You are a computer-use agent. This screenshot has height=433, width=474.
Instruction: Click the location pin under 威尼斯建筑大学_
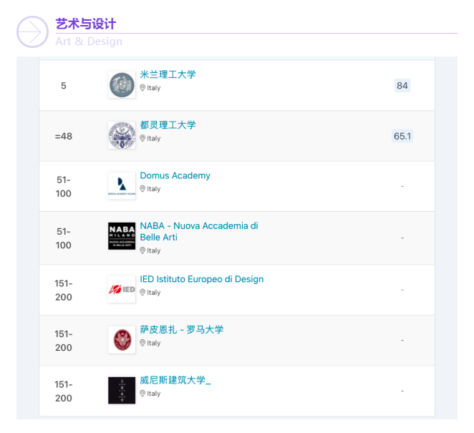coord(142,394)
